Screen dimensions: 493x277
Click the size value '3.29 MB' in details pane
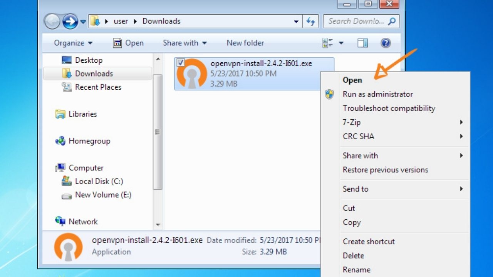pos(273,252)
